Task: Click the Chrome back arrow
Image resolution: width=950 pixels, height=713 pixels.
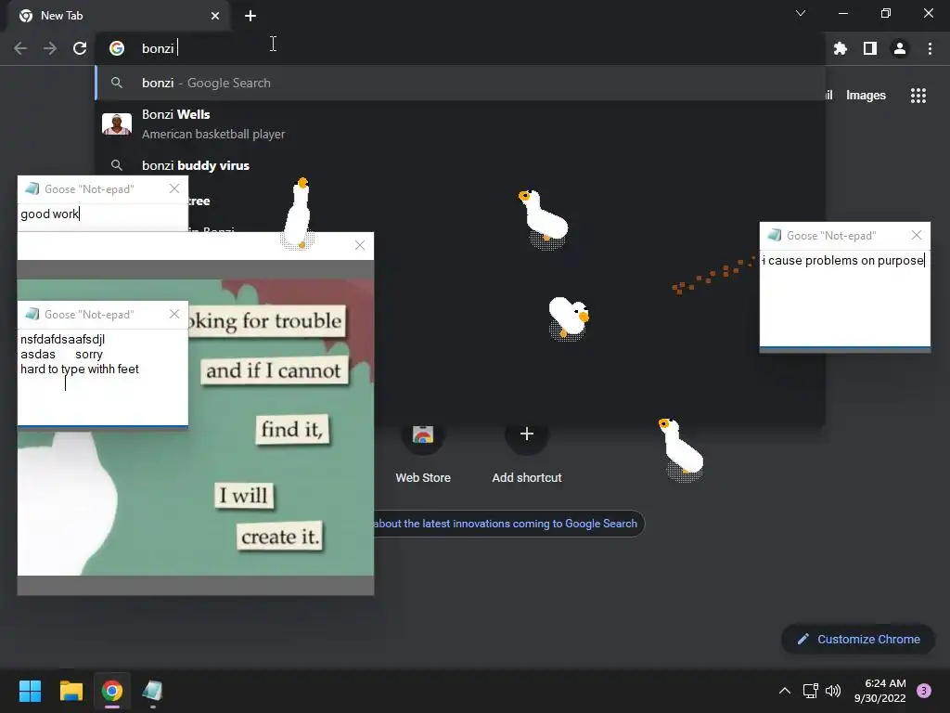Action: click(x=20, y=48)
